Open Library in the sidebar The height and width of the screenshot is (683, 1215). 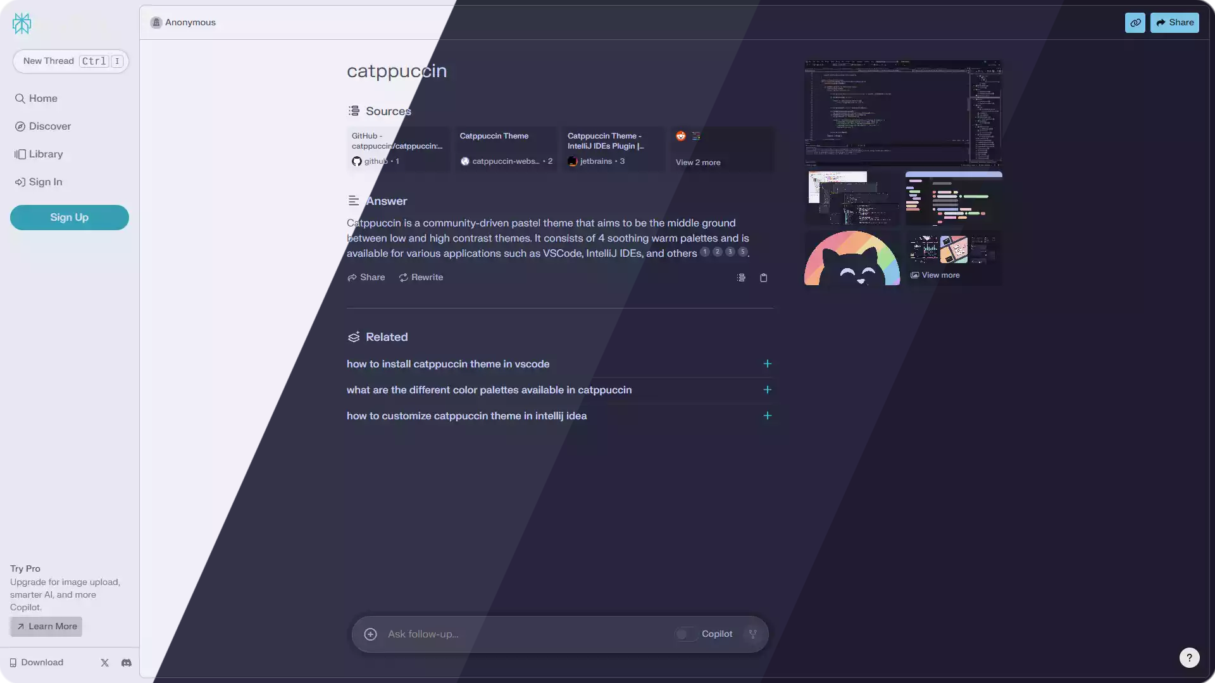point(39,154)
